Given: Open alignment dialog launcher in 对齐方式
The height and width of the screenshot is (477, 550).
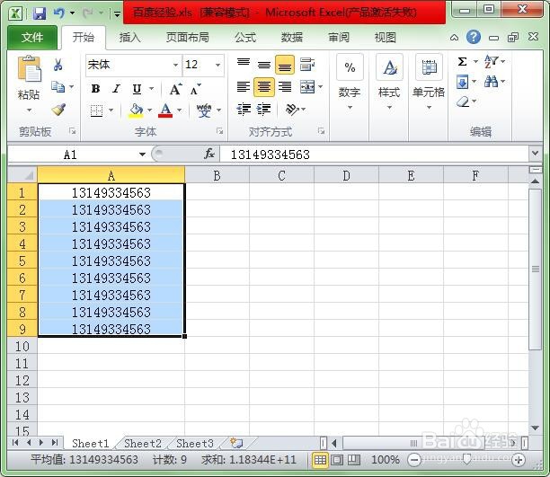Looking at the screenshot, I should point(321,131).
